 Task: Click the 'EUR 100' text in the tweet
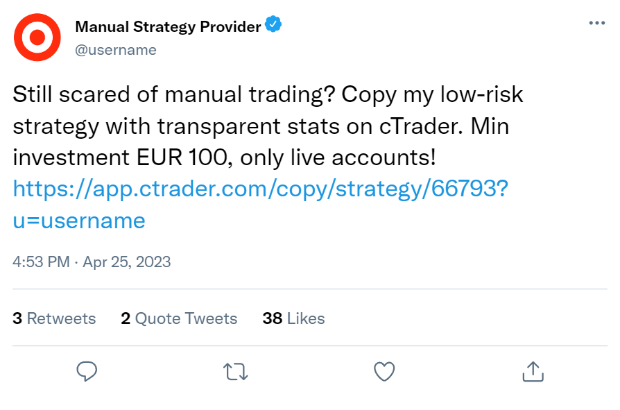[x=182, y=157]
